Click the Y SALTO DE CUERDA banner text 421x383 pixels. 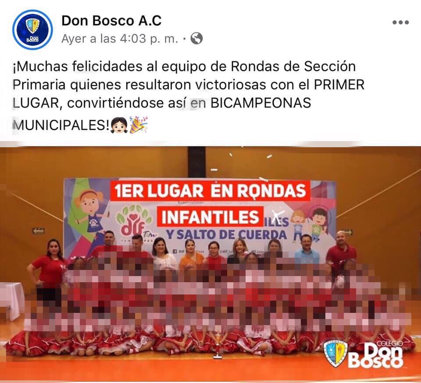(x=226, y=235)
